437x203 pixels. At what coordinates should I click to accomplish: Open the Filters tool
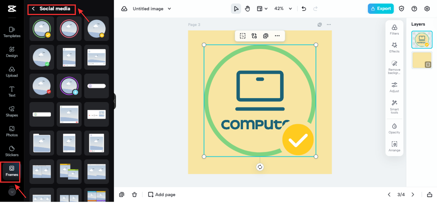pos(394,30)
